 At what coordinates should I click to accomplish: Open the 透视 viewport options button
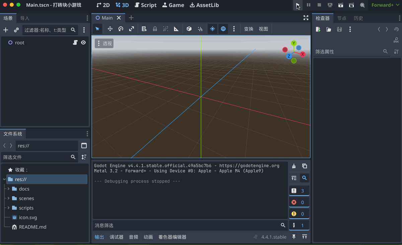tap(104, 43)
